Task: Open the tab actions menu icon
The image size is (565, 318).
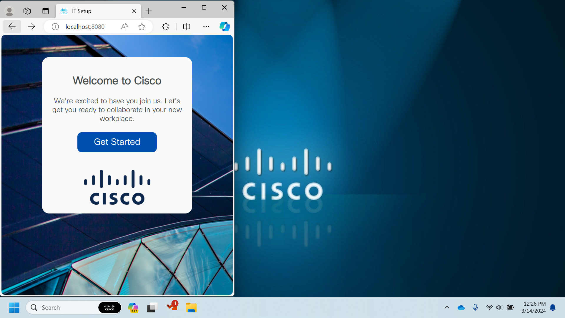Action: 45,11
